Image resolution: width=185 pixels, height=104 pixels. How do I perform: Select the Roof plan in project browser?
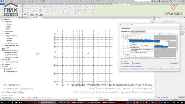click(x=8, y=23)
